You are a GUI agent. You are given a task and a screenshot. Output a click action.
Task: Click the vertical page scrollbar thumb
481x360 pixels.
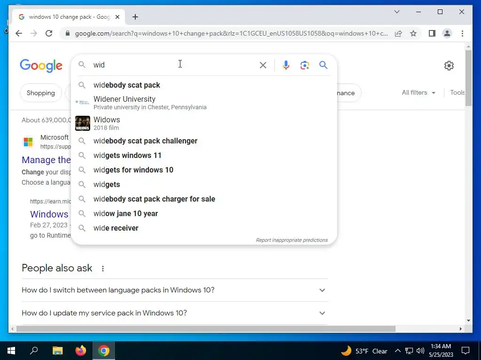click(468, 78)
